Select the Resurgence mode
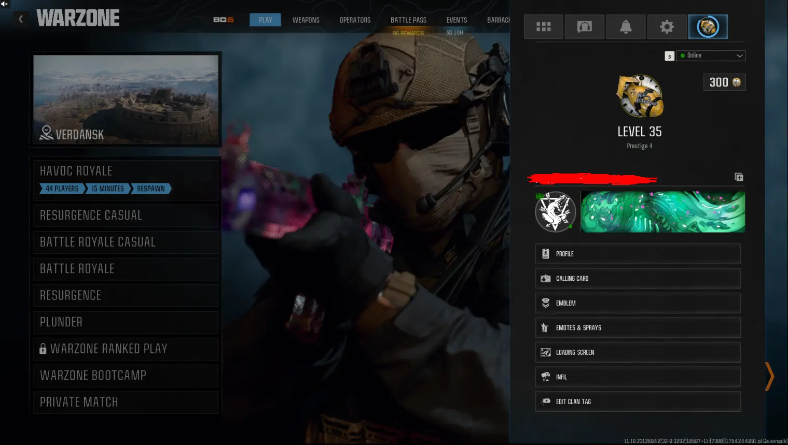The width and height of the screenshot is (788, 445). 126,295
